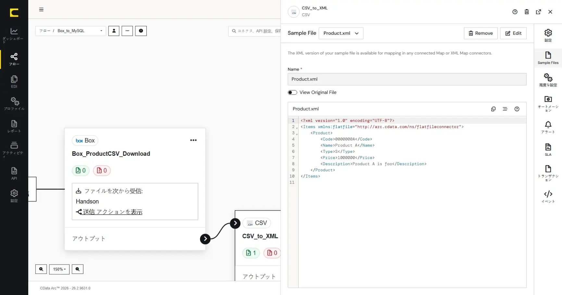Viewport: 562px width, 295px height.
Task: Click the Code element on line 4
Action: click(346, 139)
